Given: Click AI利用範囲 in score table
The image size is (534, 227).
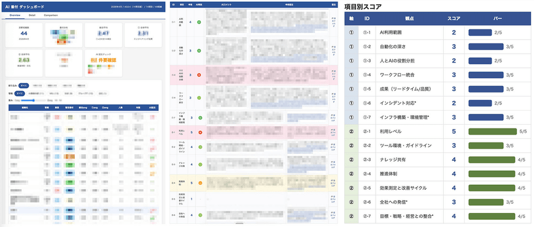Looking at the screenshot, I should pyautogui.click(x=390, y=32).
